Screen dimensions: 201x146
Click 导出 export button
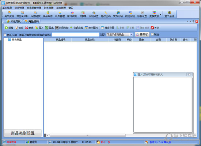click(49, 28)
